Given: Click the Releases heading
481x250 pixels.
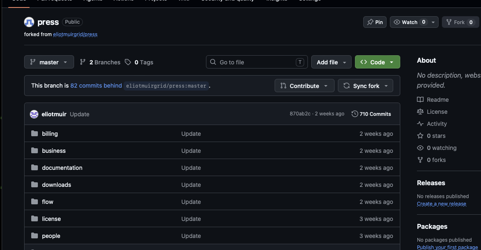Looking at the screenshot, I should point(431,183).
